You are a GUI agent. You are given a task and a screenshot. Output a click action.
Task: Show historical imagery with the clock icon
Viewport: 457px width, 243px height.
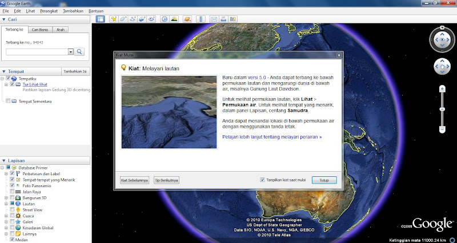click(x=165, y=19)
